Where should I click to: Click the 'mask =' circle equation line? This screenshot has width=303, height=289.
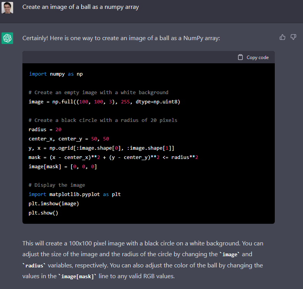click(113, 157)
